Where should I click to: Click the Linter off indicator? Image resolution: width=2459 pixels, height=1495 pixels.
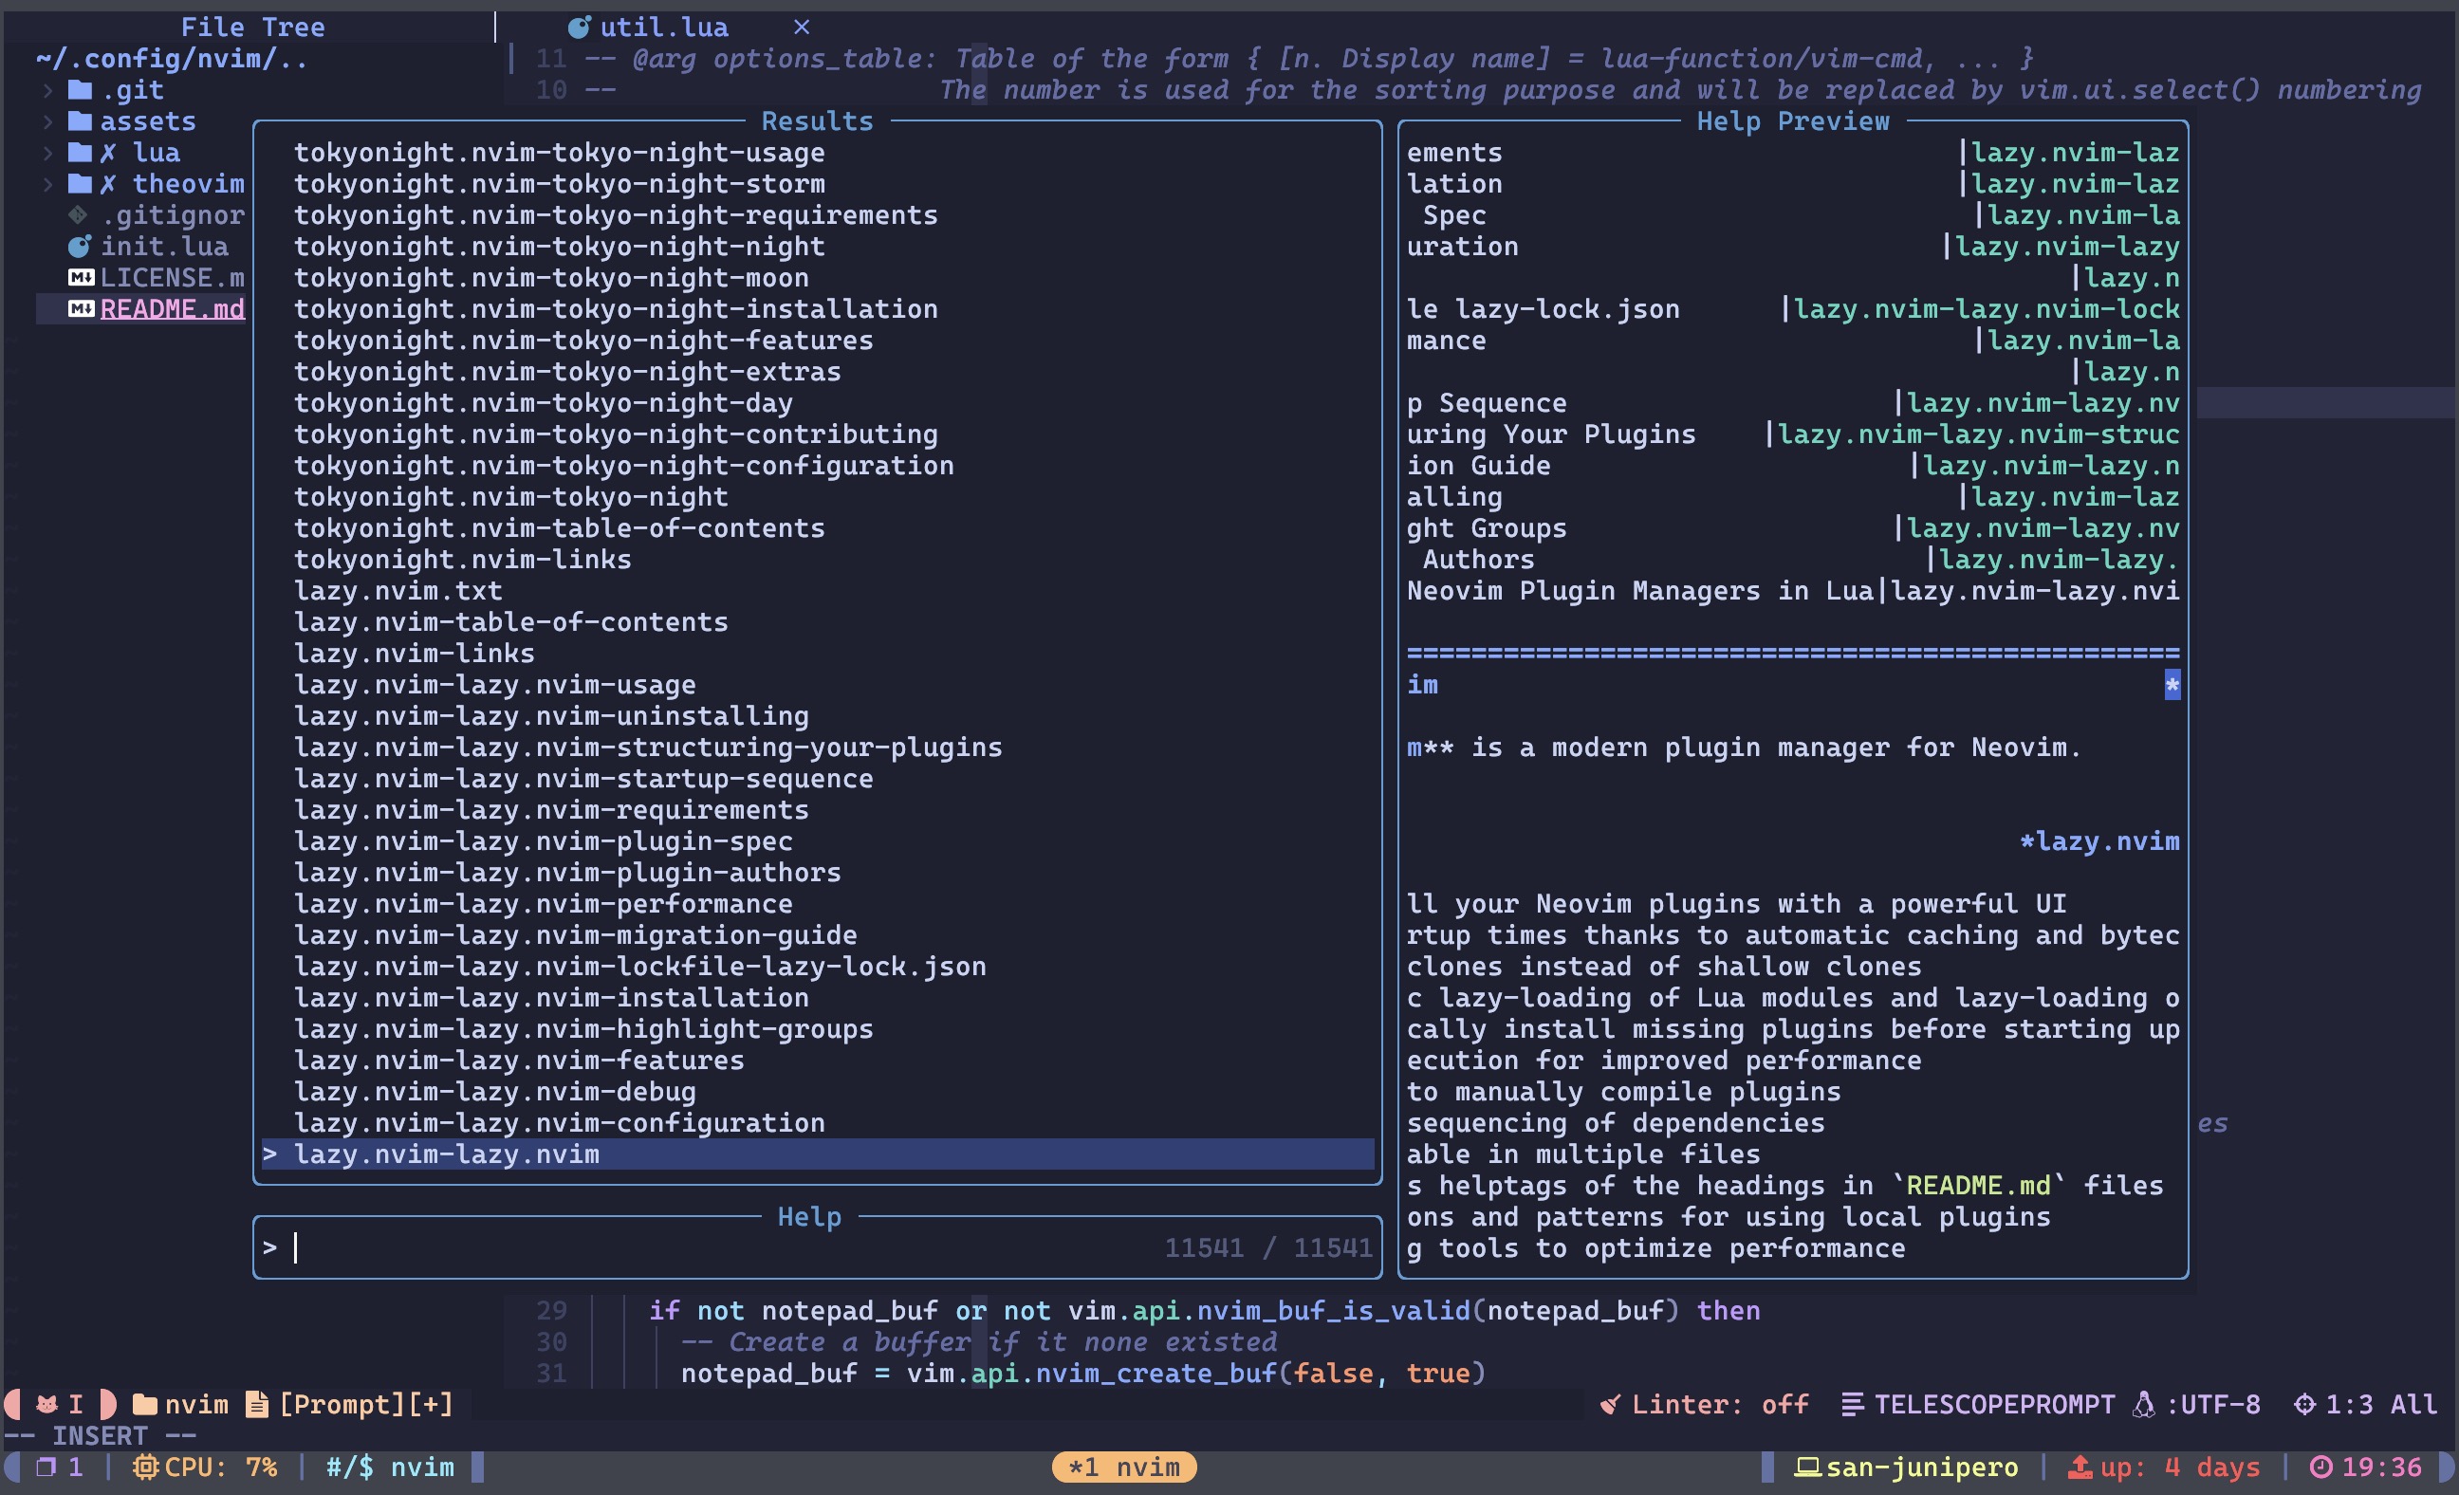click(x=1721, y=1404)
